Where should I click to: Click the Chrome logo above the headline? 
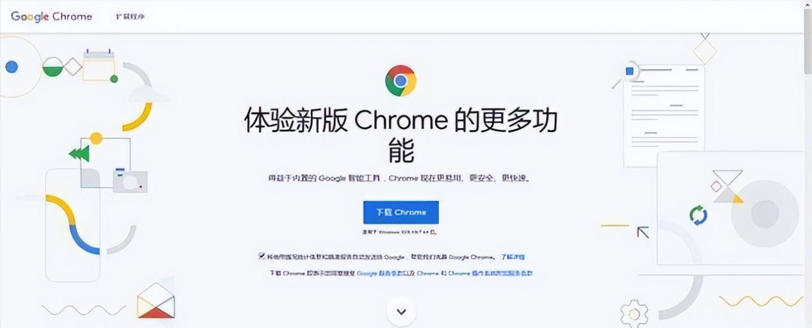click(401, 81)
